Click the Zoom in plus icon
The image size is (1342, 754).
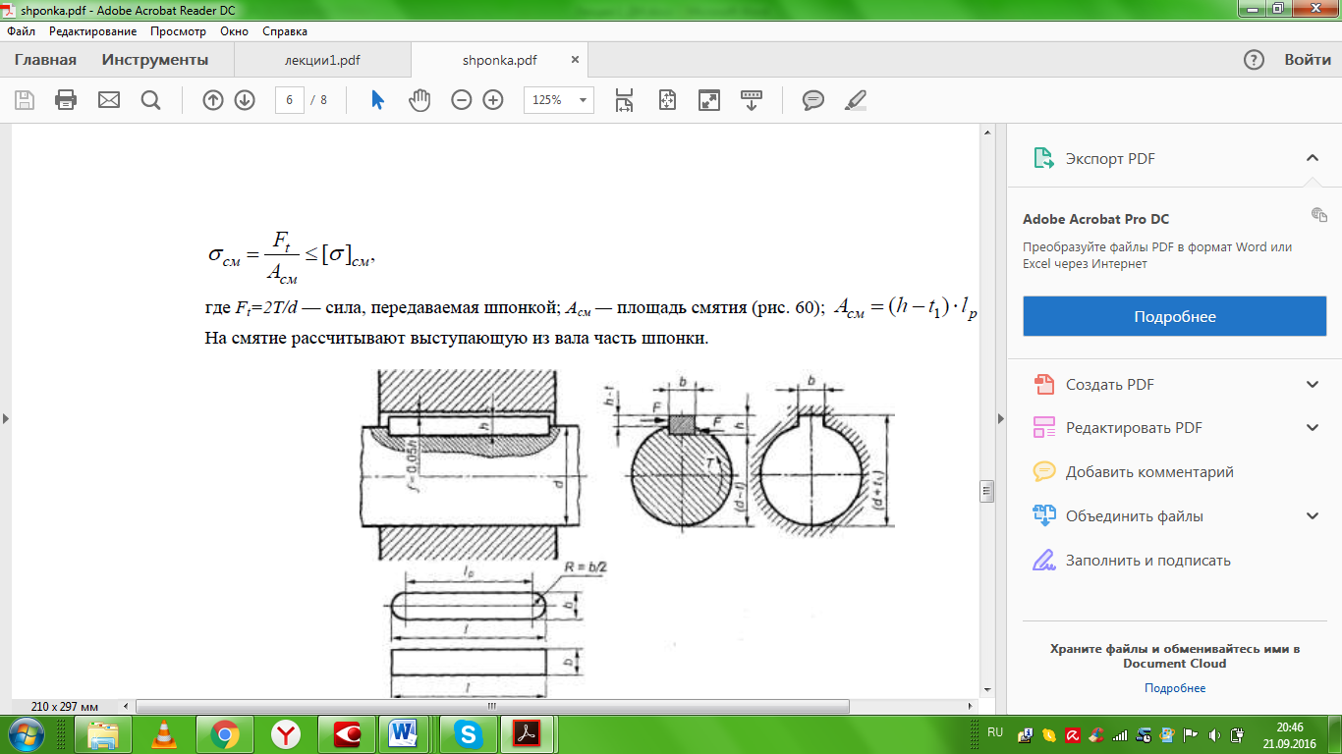tap(493, 100)
